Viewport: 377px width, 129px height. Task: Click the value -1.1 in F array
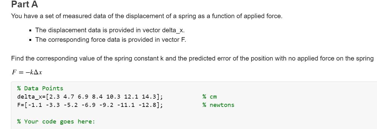[35, 105]
